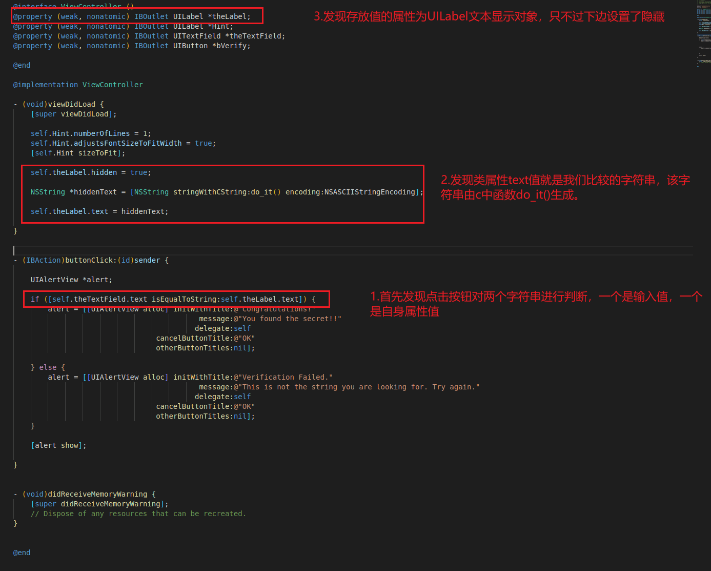Screen dimensions: 711x571
Task: Click the '(void)viewDidLoad {' method header
Action: [x=63, y=104]
